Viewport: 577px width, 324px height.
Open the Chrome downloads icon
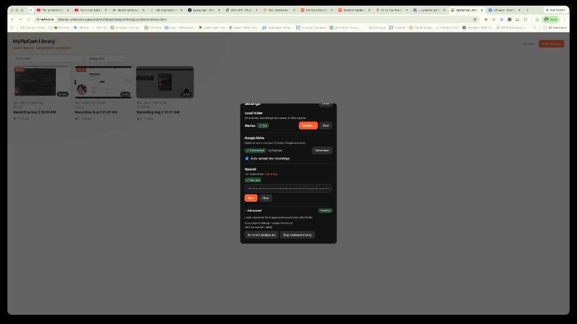pos(537,20)
